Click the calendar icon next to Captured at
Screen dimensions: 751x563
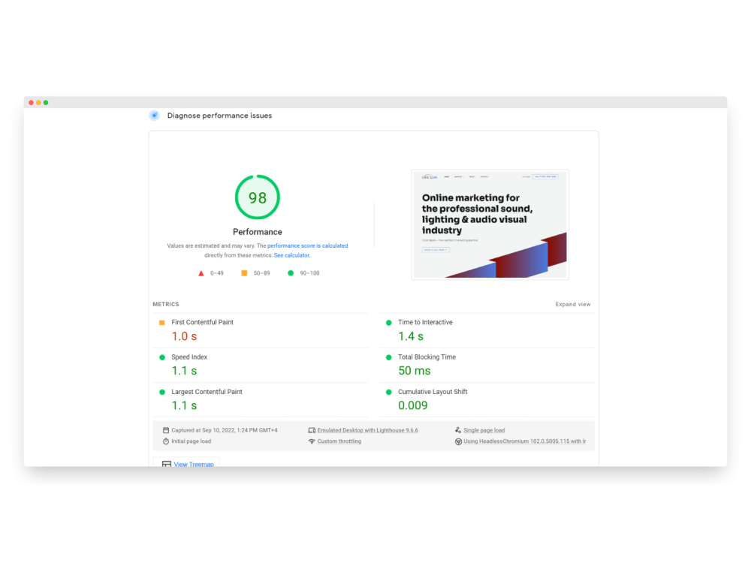click(x=166, y=430)
